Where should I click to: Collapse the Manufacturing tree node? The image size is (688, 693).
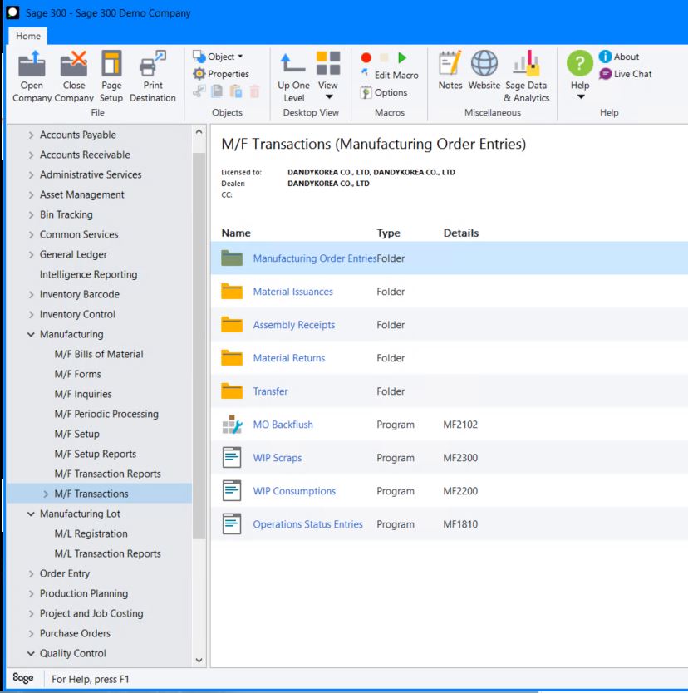(x=31, y=334)
